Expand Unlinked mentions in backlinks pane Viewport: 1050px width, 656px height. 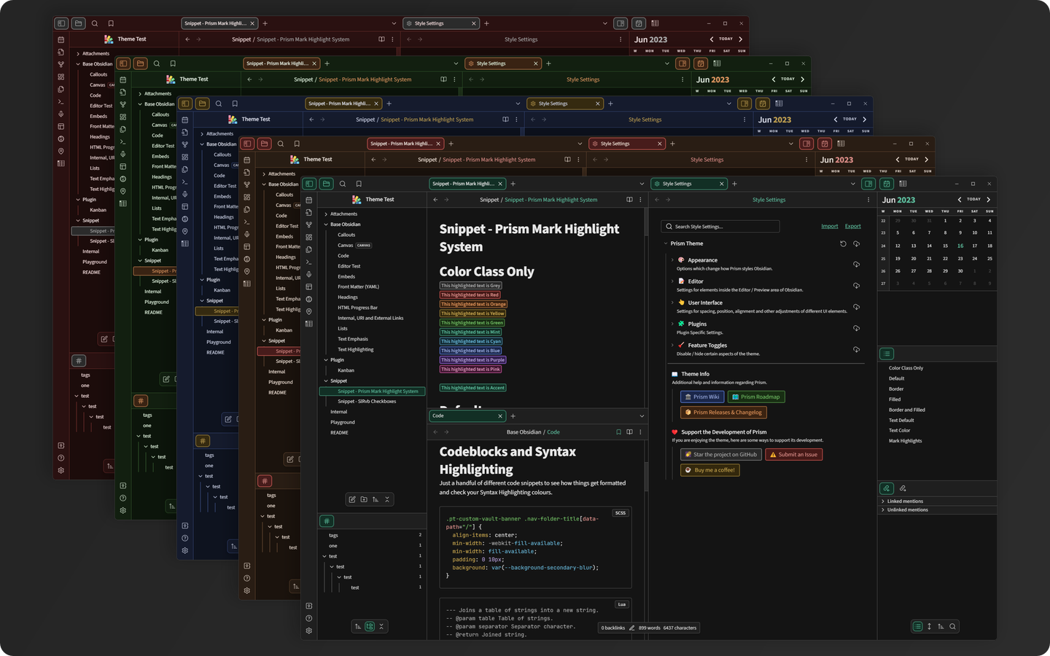[x=883, y=510]
